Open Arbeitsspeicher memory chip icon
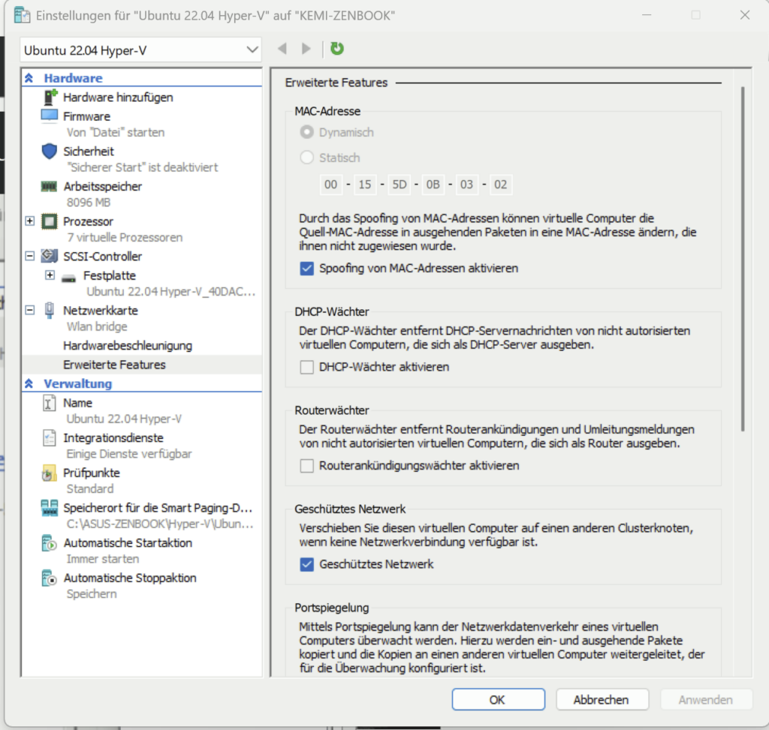This screenshot has height=730, width=769. point(50,186)
